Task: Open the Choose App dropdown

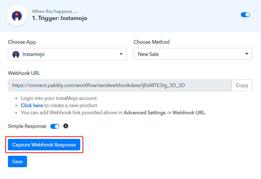Action: pos(68,54)
